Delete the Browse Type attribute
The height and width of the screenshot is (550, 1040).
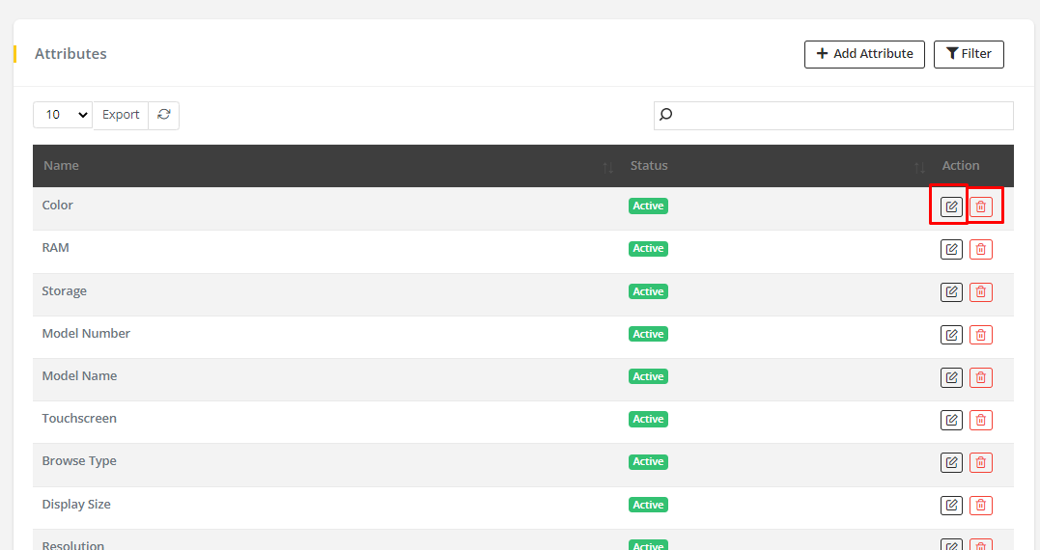(980, 462)
